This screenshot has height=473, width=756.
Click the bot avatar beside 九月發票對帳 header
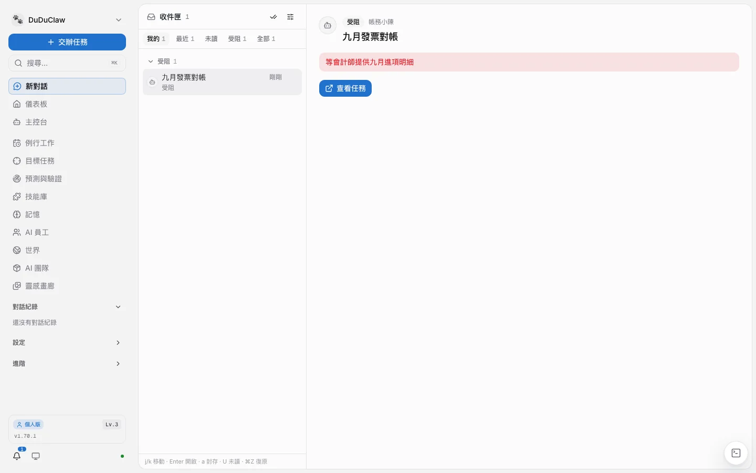pos(328,25)
